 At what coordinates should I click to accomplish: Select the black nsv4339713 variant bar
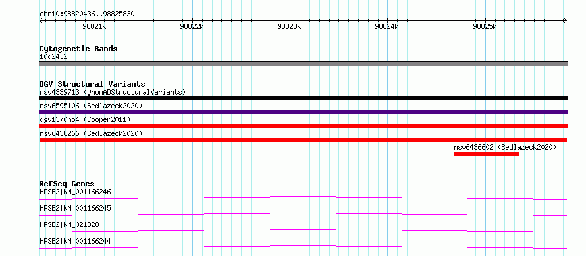tap(303, 98)
